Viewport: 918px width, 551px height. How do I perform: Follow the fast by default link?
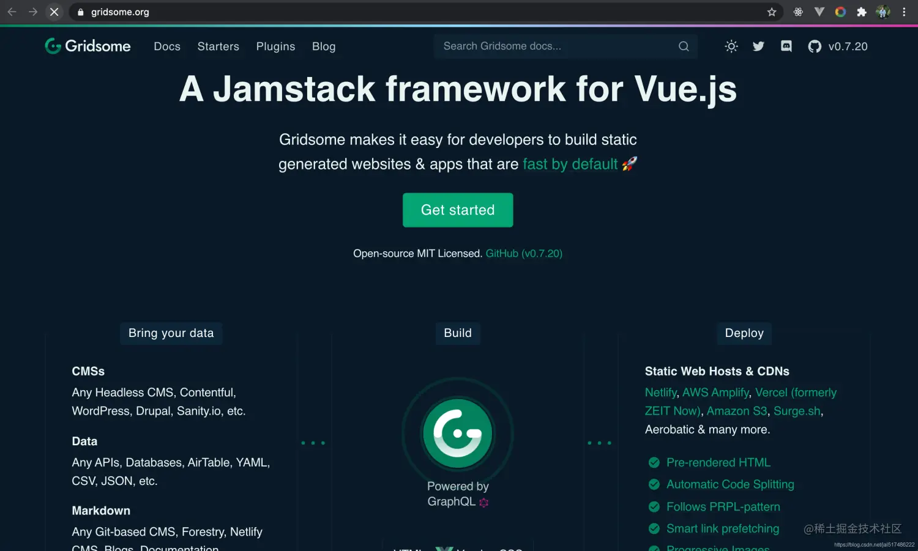[x=570, y=164]
